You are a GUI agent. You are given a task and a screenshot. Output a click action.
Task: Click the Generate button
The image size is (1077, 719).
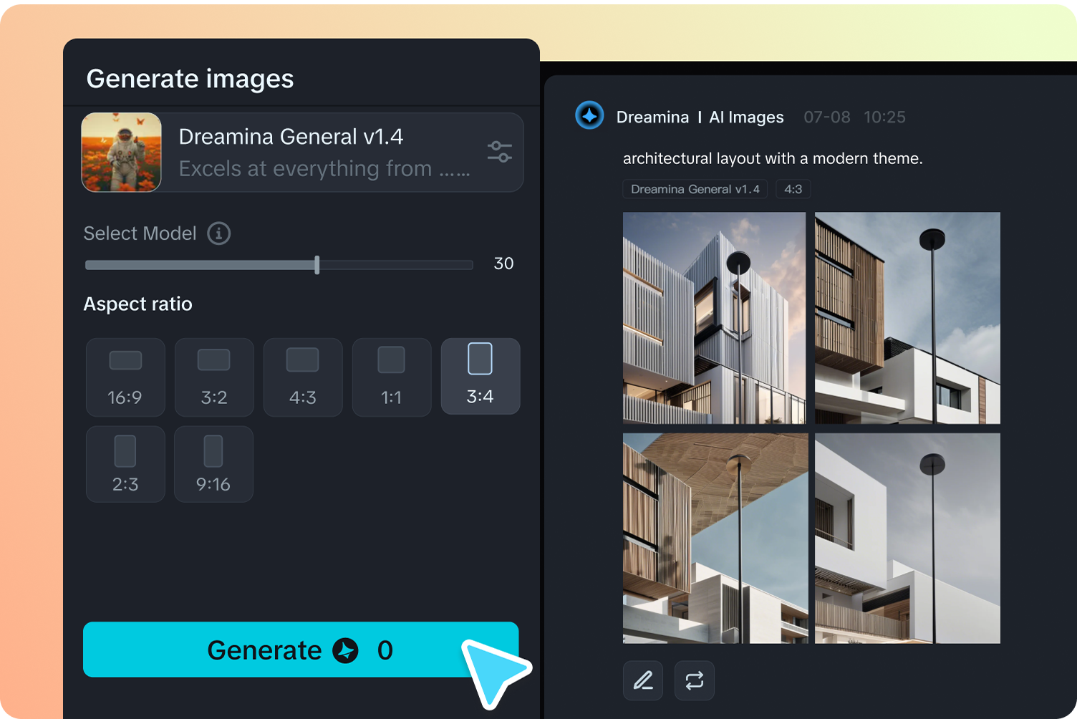(301, 650)
